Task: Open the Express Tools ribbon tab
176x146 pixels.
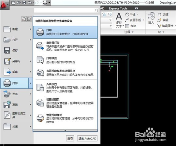Action: tap(118, 8)
